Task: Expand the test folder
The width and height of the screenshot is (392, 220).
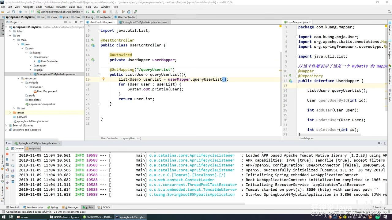Action: point(14,108)
